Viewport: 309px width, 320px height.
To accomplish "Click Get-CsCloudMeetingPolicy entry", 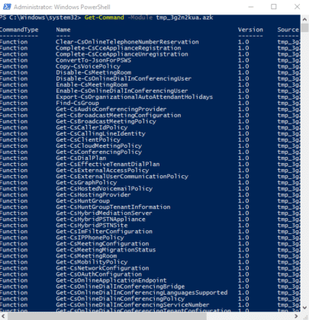I will click(x=98, y=146).
